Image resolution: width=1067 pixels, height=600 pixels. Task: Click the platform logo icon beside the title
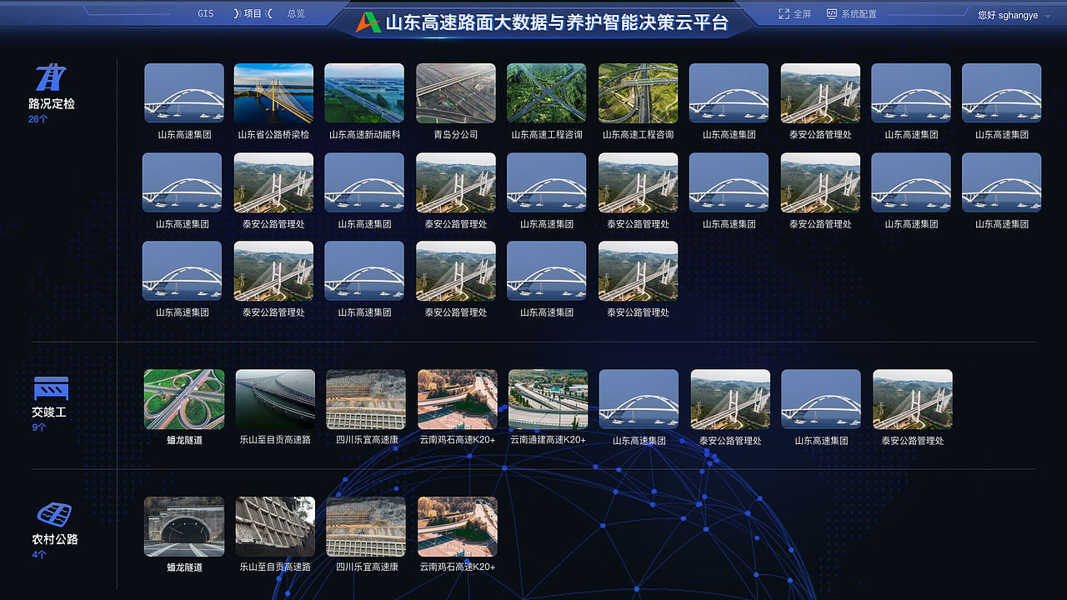pyautogui.click(x=368, y=22)
